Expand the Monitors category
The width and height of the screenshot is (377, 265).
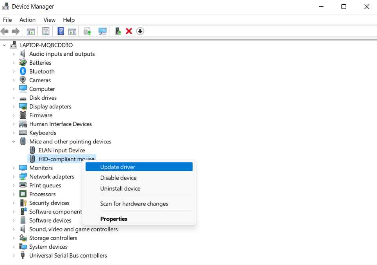click(x=14, y=168)
